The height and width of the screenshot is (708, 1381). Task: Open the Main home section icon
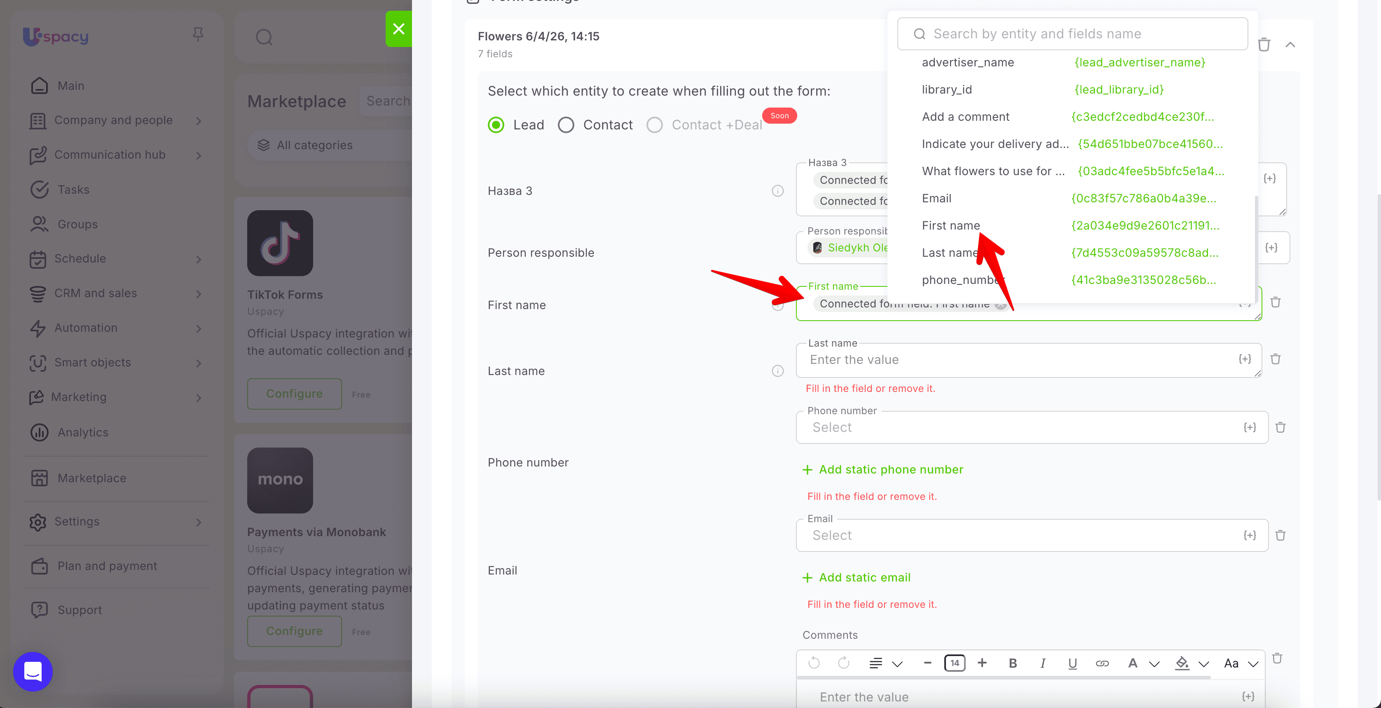39,86
